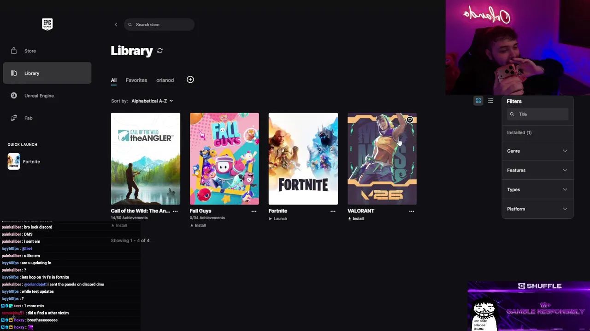Switch to the Favorites tab

coord(136,80)
